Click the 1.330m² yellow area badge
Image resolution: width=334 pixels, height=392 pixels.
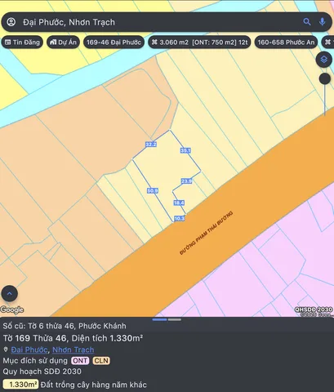pyautogui.click(x=20, y=385)
